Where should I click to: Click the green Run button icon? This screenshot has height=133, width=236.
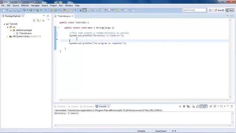tap(31, 10)
